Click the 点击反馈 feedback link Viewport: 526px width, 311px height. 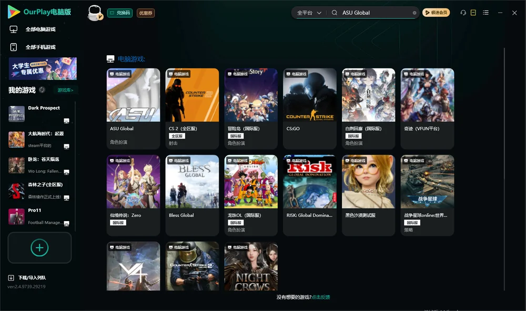(321, 297)
